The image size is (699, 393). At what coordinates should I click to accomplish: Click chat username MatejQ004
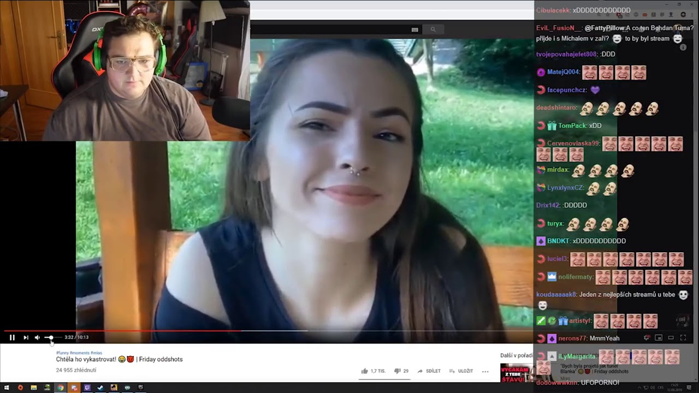click(x=563, y=72)
